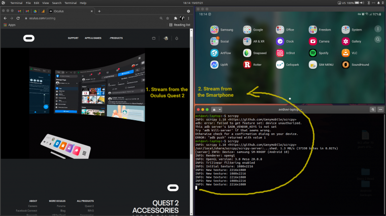The width and height of the screenshot is (386, 216).
Task: Open the Apps bookmarks shortcut
Action: click(10, 25)
